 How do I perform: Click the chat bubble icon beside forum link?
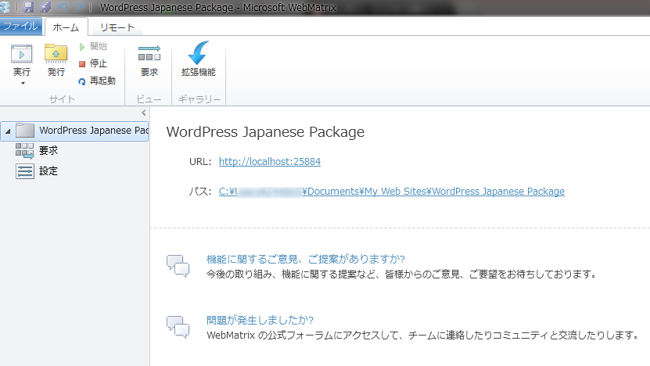click(x=178, y=328)
